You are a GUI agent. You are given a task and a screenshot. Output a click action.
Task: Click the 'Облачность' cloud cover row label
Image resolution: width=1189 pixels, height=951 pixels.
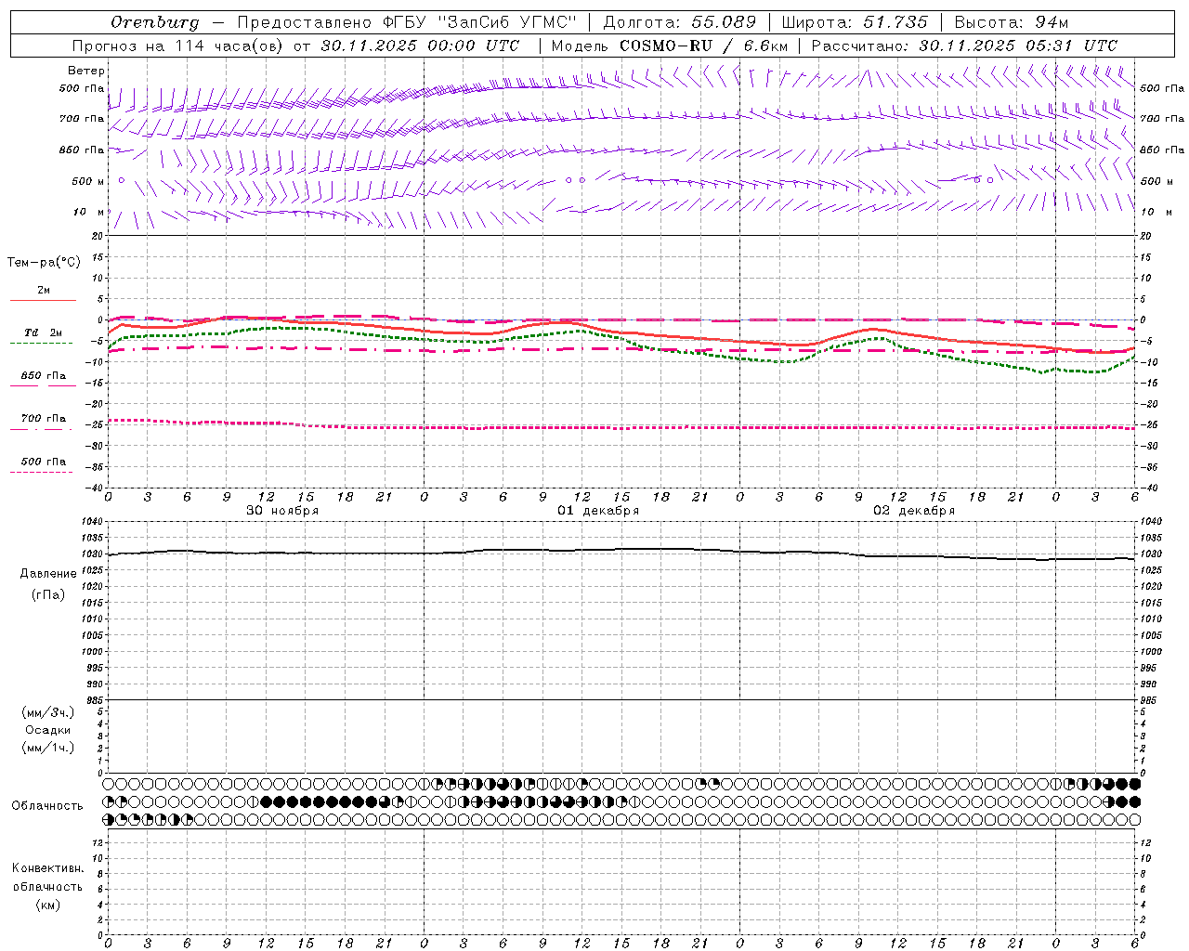pyautogui.click(x=47, y=805)
